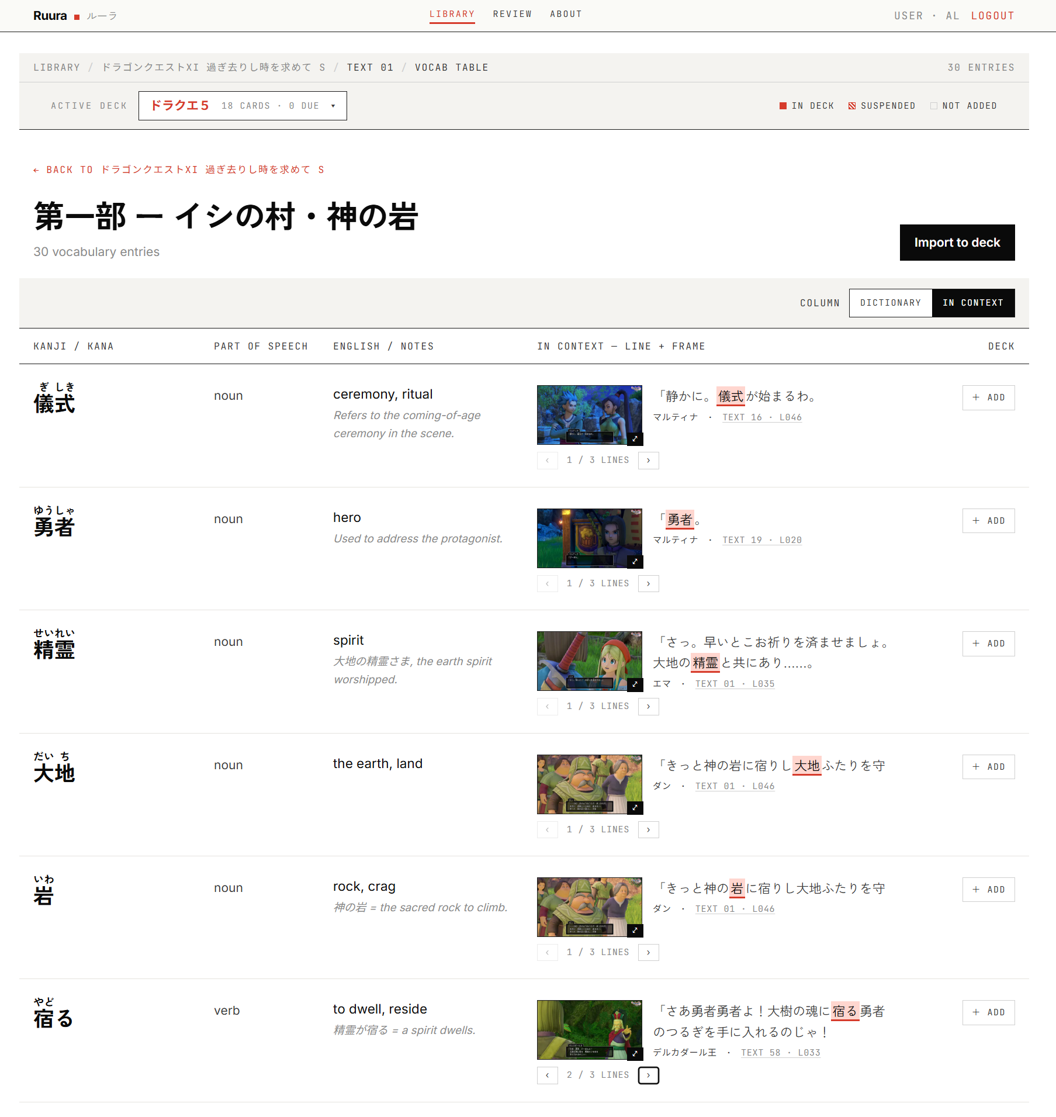Click the Part of Speech column header
This screenshot has height=1117, width=1056.
click(261, 347)
